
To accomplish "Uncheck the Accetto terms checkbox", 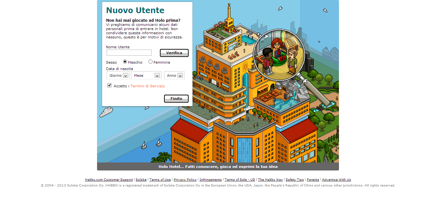I will coord(109,85).
